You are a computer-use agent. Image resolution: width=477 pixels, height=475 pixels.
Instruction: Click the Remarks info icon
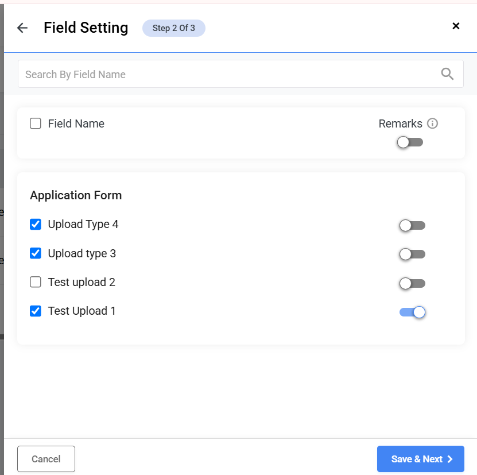click(x=432, y=123)
